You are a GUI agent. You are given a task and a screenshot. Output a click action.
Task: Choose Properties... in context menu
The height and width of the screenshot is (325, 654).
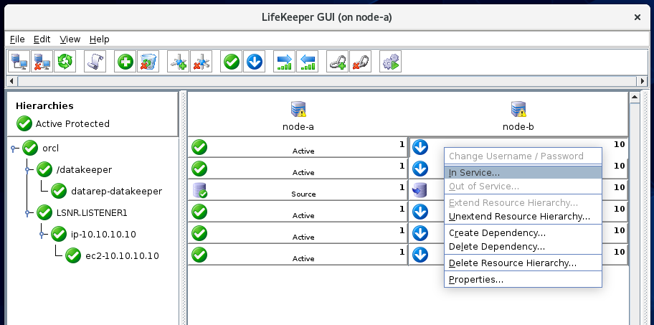523,280
